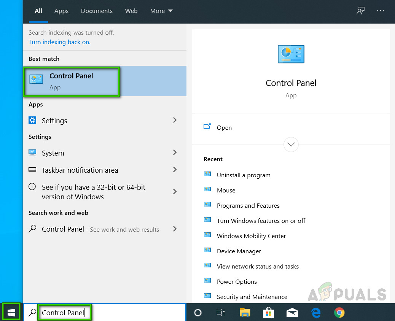The width and height of the screenshot is (395, 321).
Task: Click the search magnifier in search box
Action: (x=32, y=312)
